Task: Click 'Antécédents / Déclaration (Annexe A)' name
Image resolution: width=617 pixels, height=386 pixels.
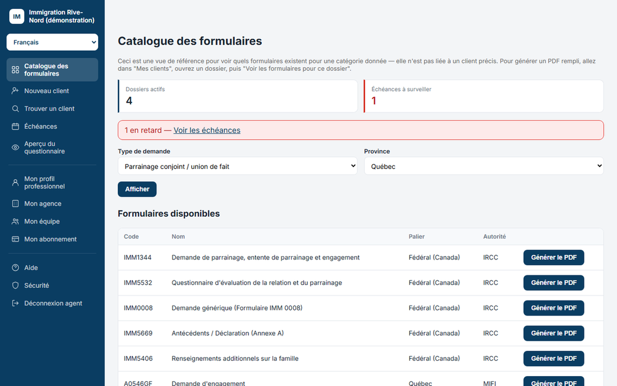Action: (228, 333)
